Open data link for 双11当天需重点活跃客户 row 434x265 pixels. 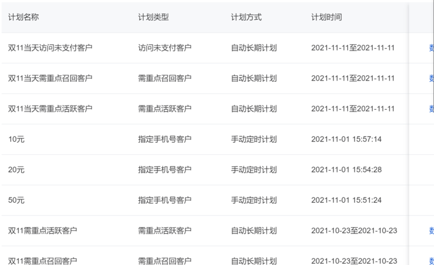(x=432, y=108)
